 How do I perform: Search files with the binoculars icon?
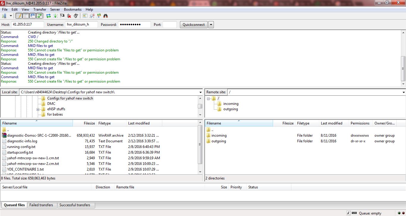click(x=106, y=16)
